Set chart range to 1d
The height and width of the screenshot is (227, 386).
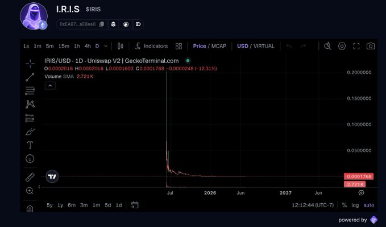(119, 205)
